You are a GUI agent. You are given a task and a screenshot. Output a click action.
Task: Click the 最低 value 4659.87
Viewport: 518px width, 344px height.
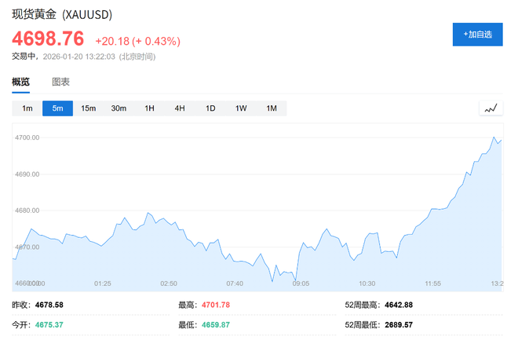pos(215,324)
